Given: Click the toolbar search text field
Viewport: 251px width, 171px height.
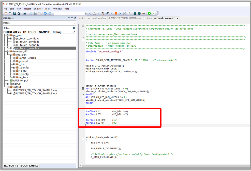Looking at the screenshot, I should coord(70,14).
